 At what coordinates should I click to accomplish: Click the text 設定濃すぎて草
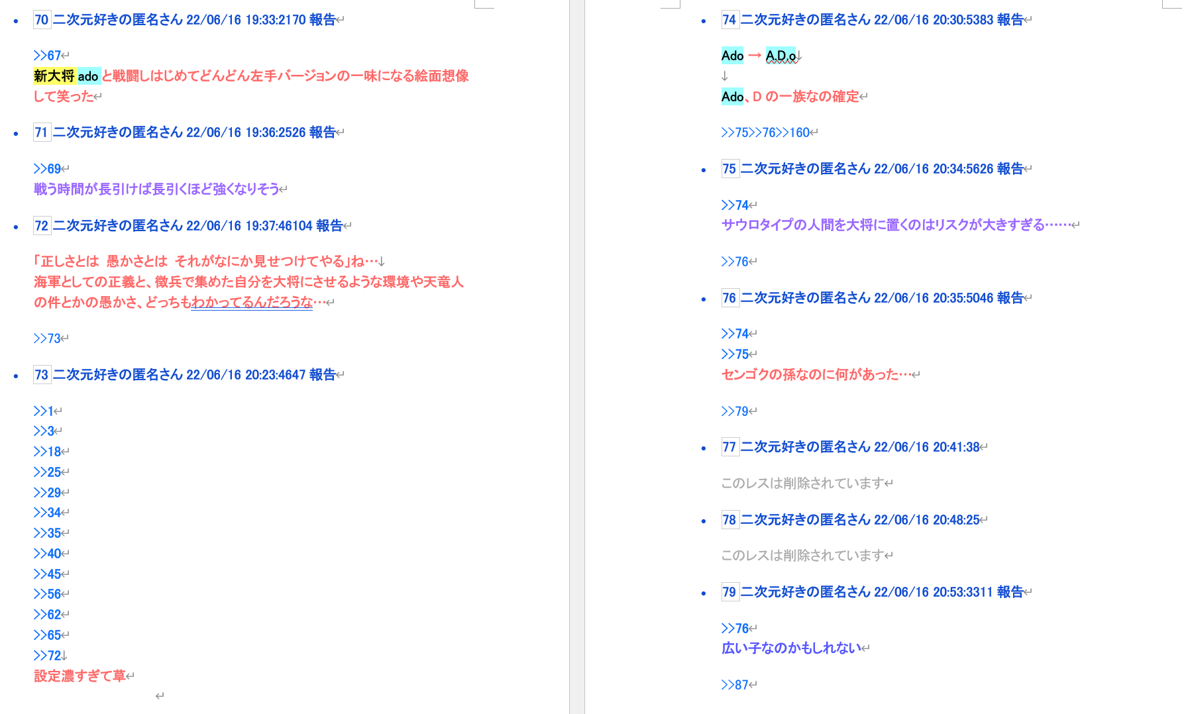click(x=80, y=676)
